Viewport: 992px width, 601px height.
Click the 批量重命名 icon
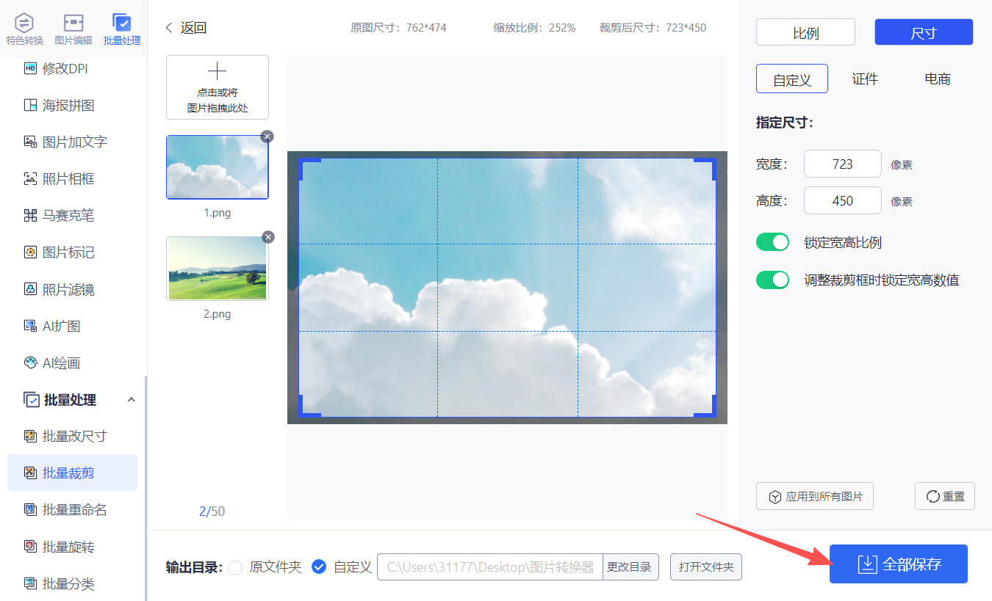[30, 509]
